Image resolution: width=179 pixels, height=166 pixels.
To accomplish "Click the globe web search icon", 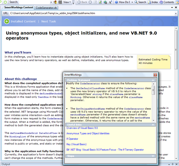I will point(105,2).
